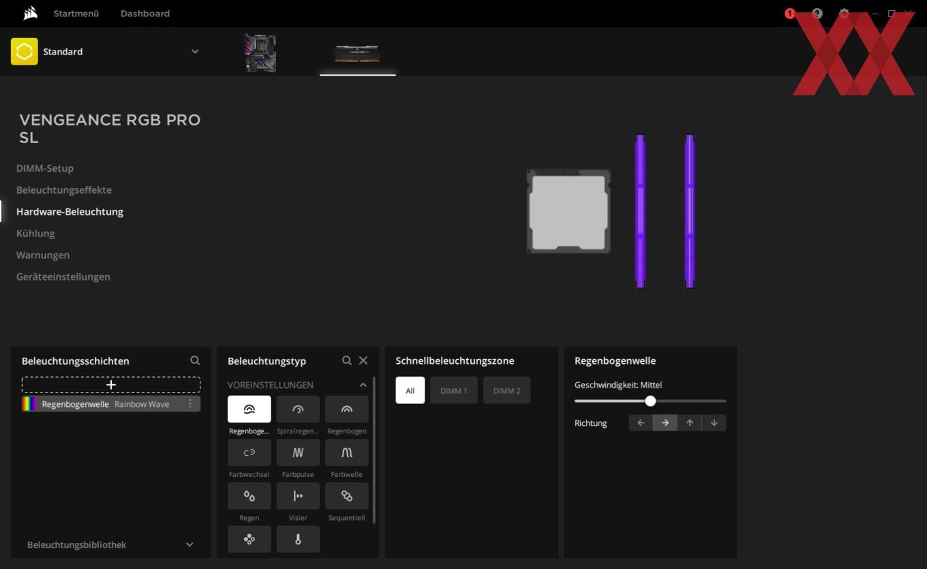Pick the Regenbogen lighting effect
This screenshot has height=569, width=927.
347,409
